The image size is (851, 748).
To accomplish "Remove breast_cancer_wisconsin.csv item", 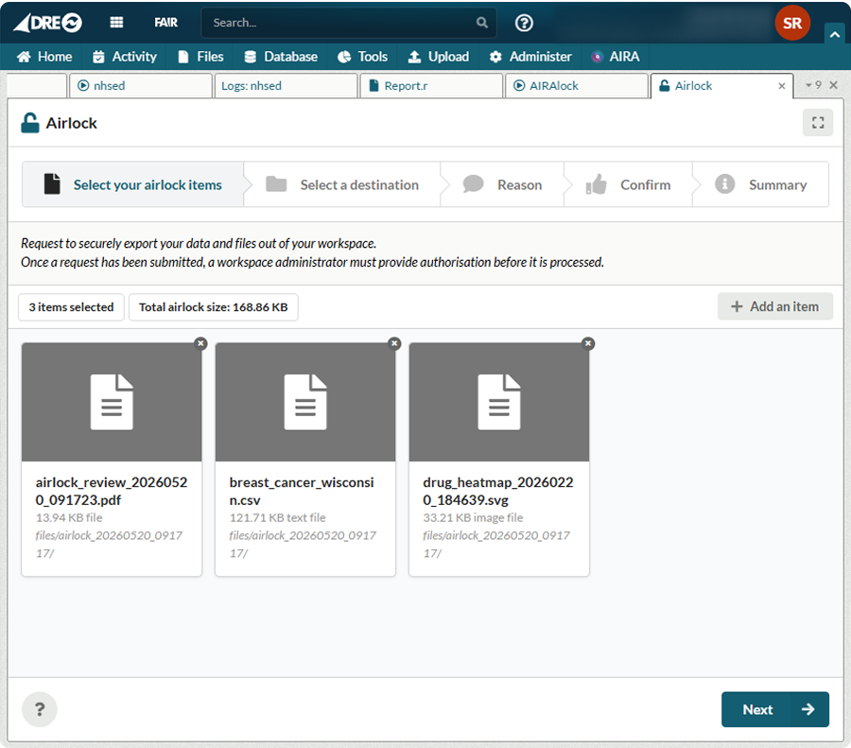I will click(394, 343).
